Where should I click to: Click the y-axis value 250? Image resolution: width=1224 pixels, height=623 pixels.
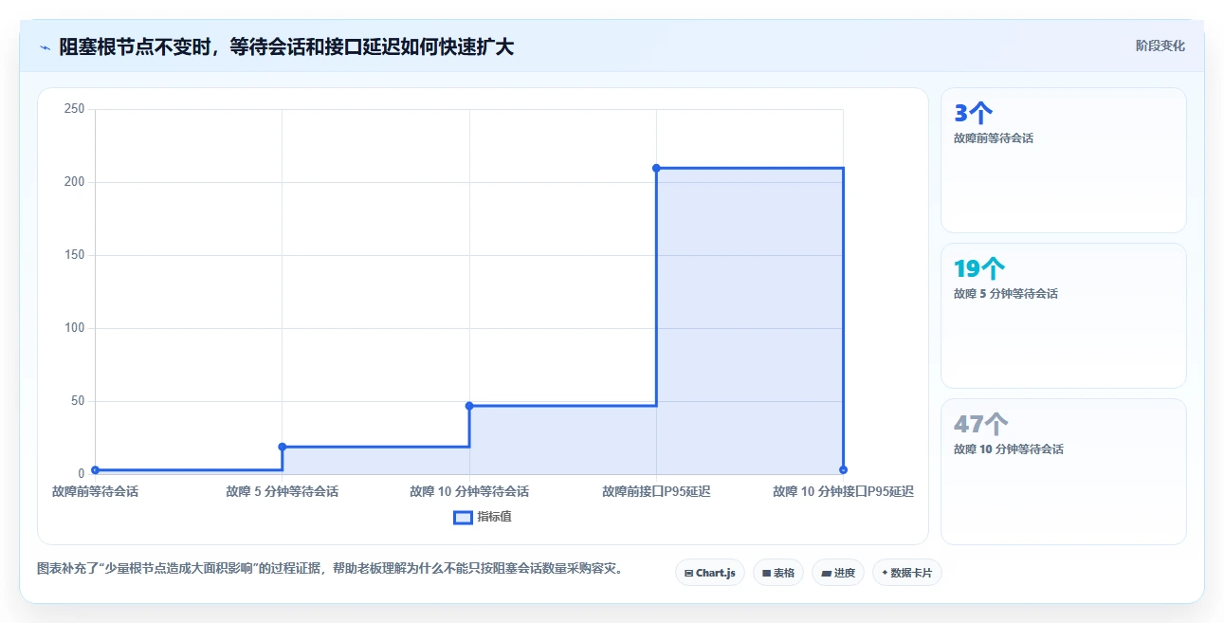75,109
